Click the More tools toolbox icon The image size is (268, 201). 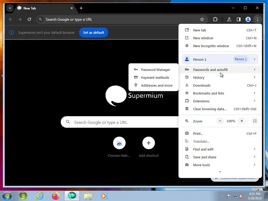pos(187,165)
